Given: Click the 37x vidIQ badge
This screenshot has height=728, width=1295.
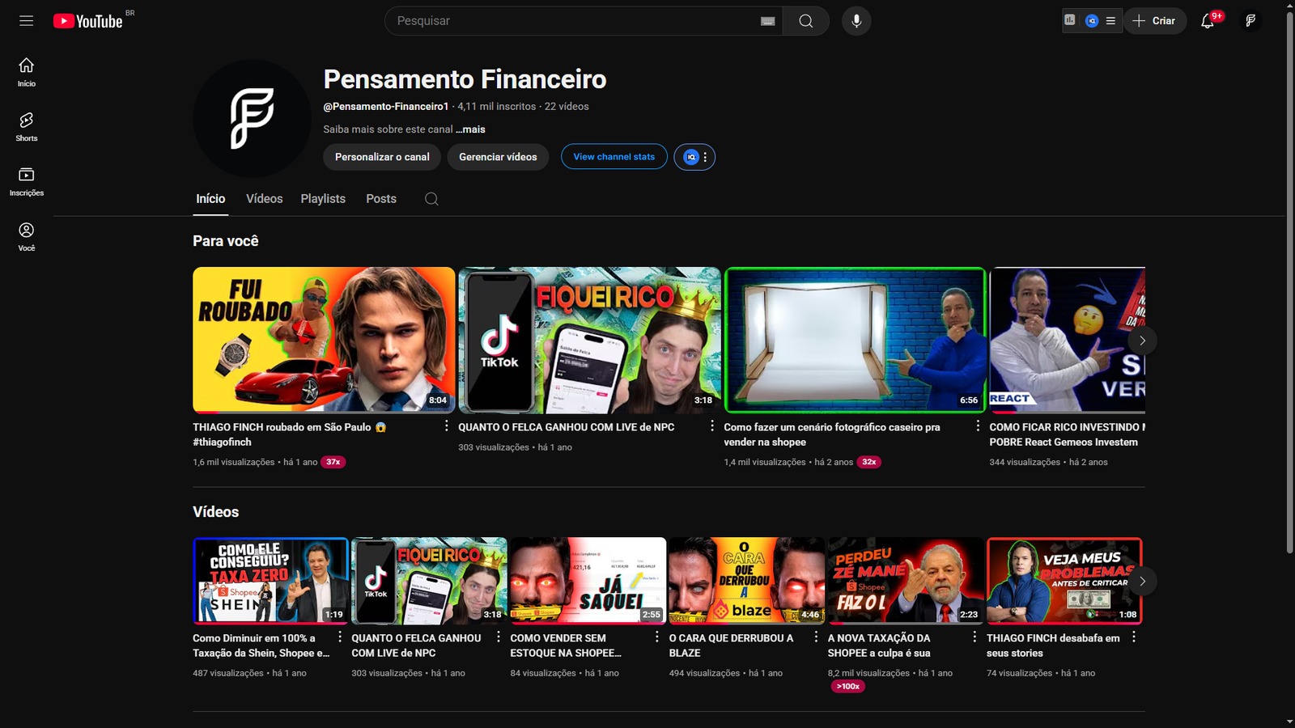Looking at the screenshot, I should click(333, 462).
